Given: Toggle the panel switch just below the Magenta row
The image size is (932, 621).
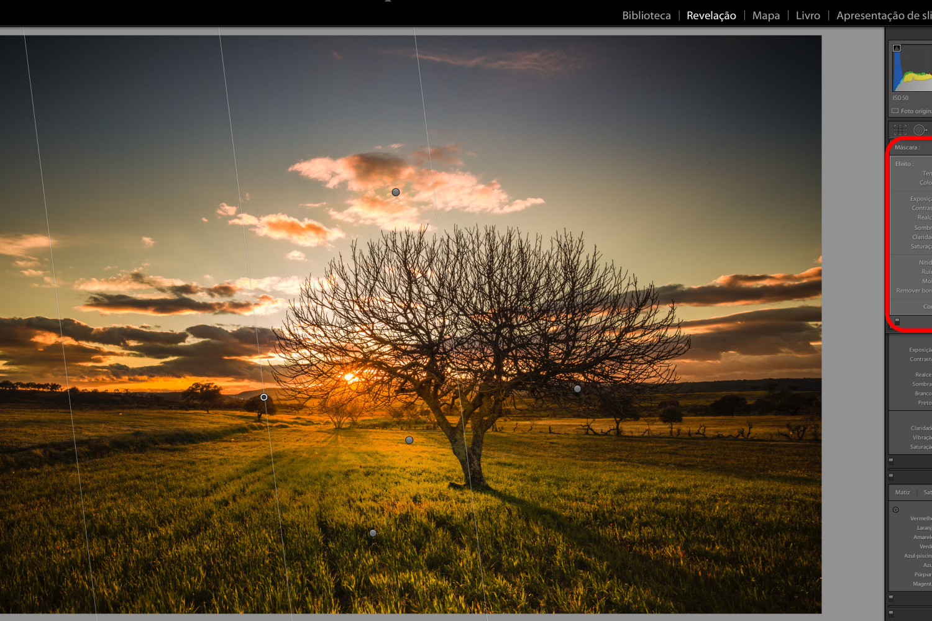Looking at the screenshot, I should coord(891,597).
